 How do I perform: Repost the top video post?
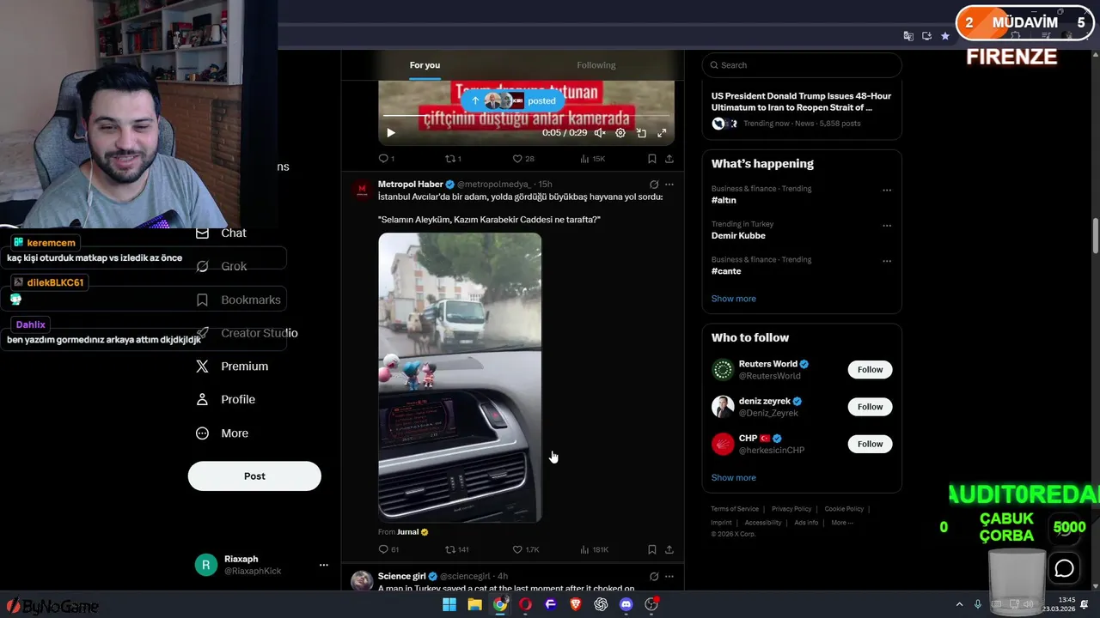click(x=453, y=159)
